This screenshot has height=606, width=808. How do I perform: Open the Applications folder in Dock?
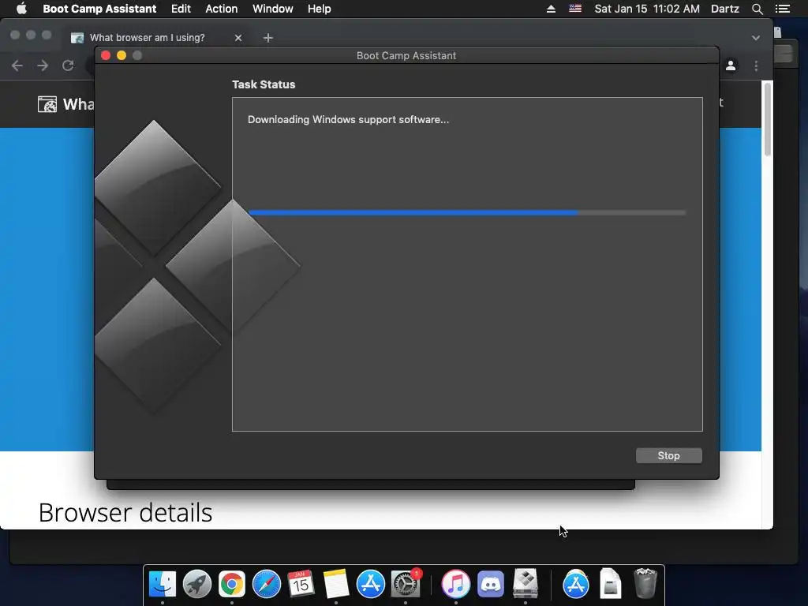575,584
